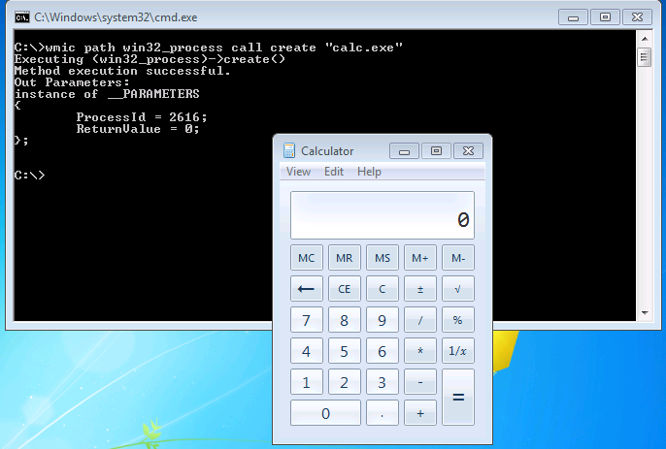Maximize the Calculator window
This screenshot has width=666, height=449.
(x=436, y=150)
